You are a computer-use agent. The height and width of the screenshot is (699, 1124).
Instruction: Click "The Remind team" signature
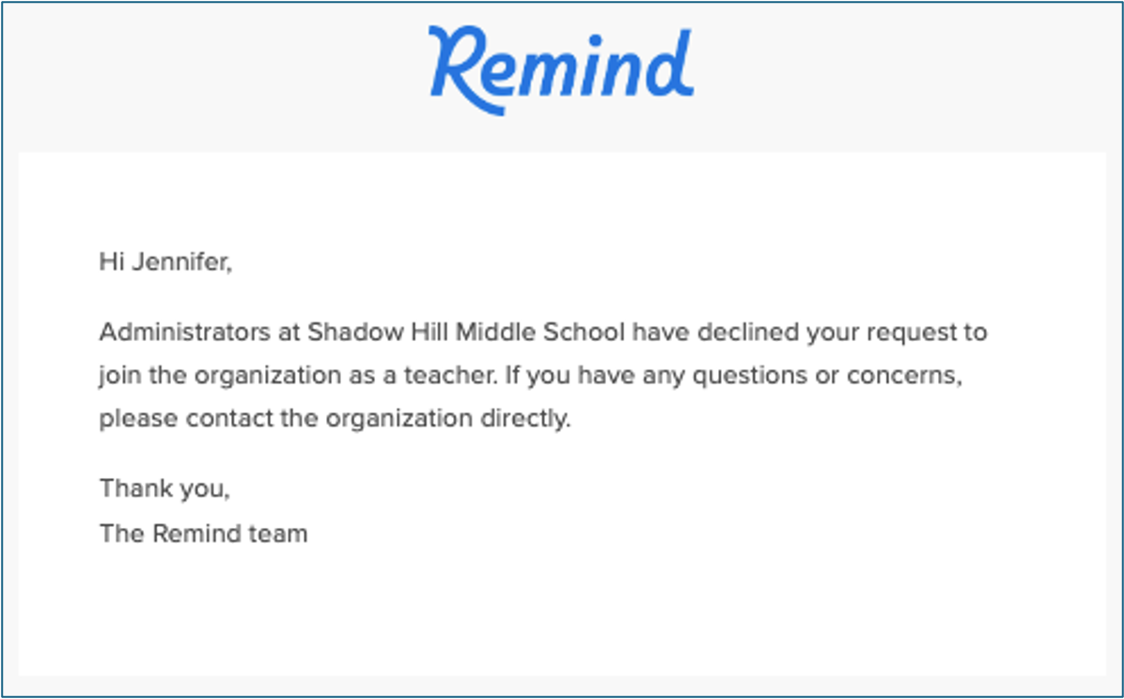point(203,534)
